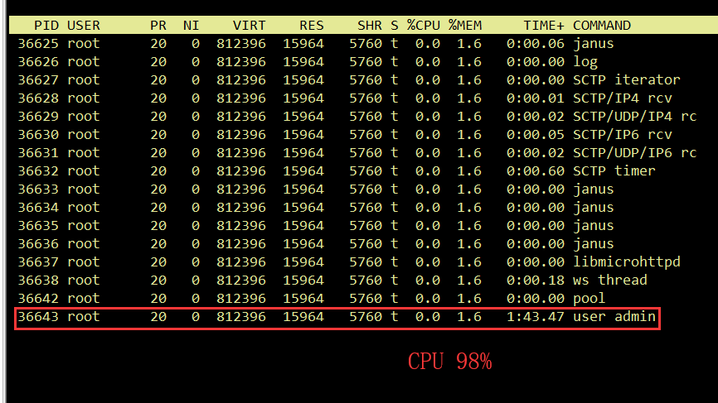The height and width of the screenshot is (403, 718).
Task: Click the 'libmicrohttpd' process name
Action: [x=626, y=262]
